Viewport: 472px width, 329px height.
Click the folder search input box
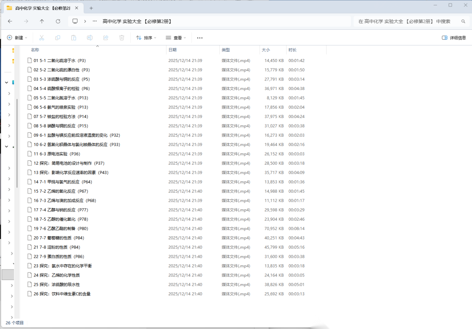click(406, 21)
